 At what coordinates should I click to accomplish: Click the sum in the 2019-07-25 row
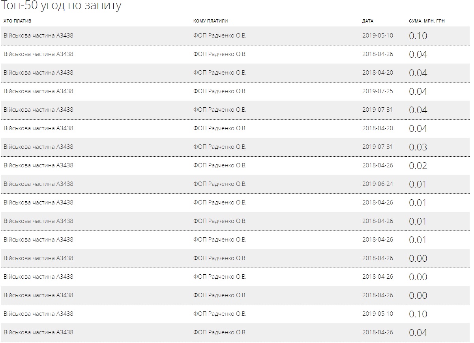click(x=418, y=92)
